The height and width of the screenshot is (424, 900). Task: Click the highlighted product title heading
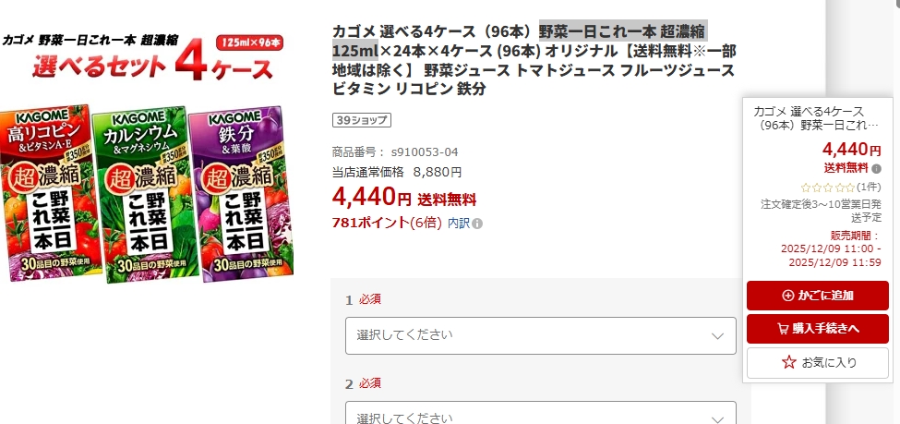(534, 60)
